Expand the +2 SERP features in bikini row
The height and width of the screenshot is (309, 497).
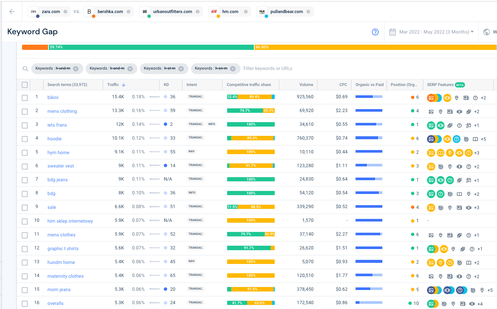483,98
